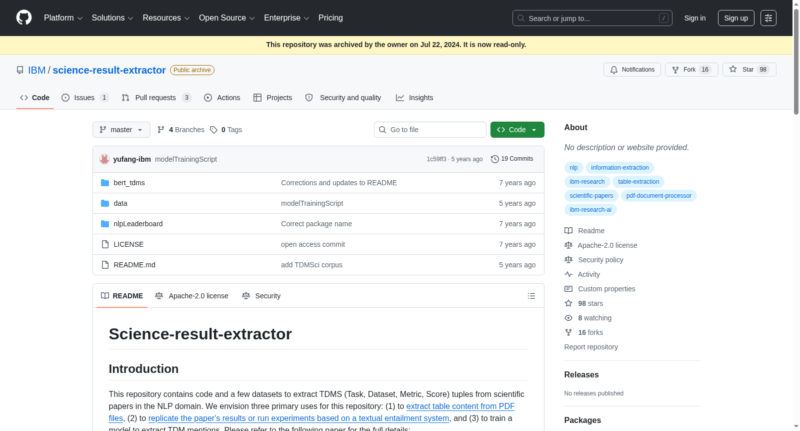Viewport: 800px width, 431px height.
Task: Click the Sign up button
Action: (x=736, y=18)
